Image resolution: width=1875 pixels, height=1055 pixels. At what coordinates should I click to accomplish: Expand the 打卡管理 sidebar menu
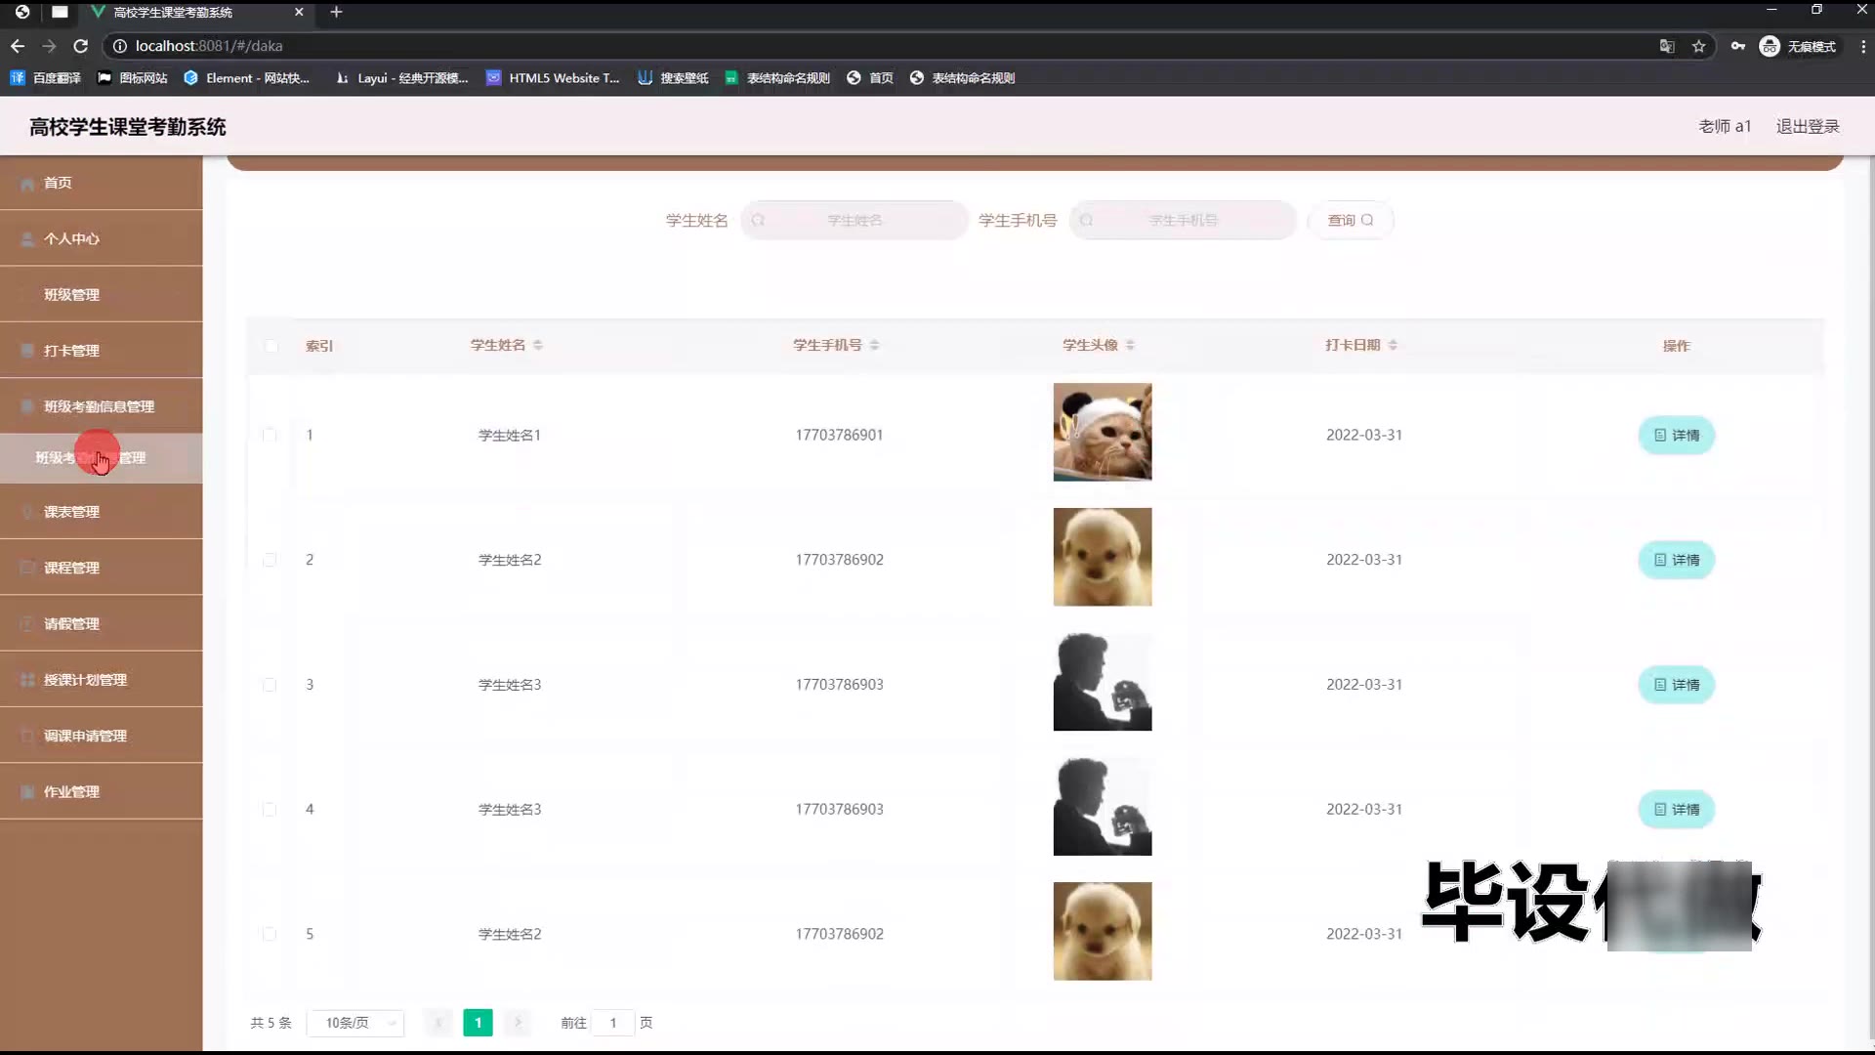71,351
